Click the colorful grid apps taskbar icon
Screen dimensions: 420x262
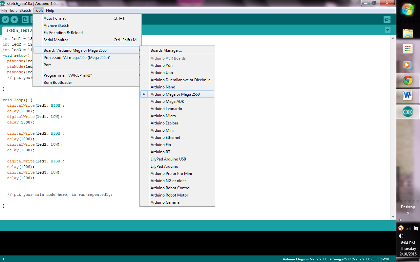pos(408,49)
